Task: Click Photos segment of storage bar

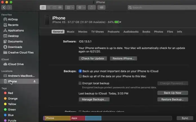Action: tap(58, 118)
